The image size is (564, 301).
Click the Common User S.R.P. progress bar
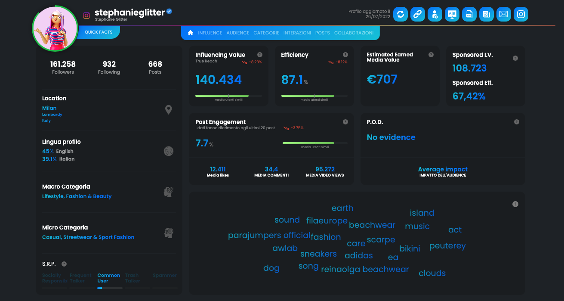(110, 288)
